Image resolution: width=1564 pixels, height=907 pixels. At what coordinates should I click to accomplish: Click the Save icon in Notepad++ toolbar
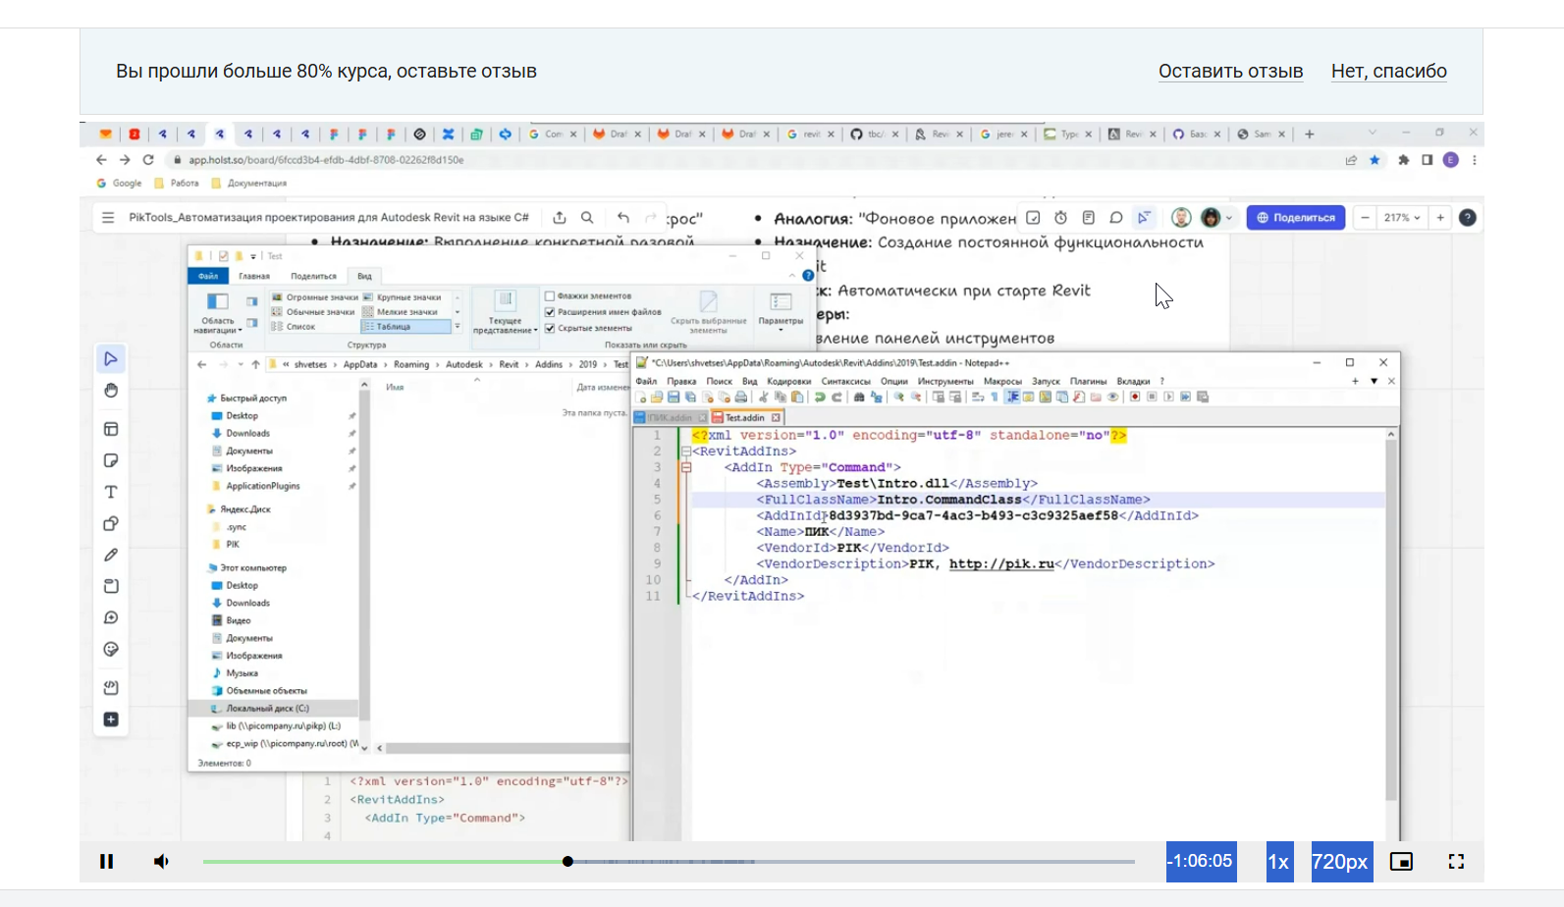click(674, 398)
